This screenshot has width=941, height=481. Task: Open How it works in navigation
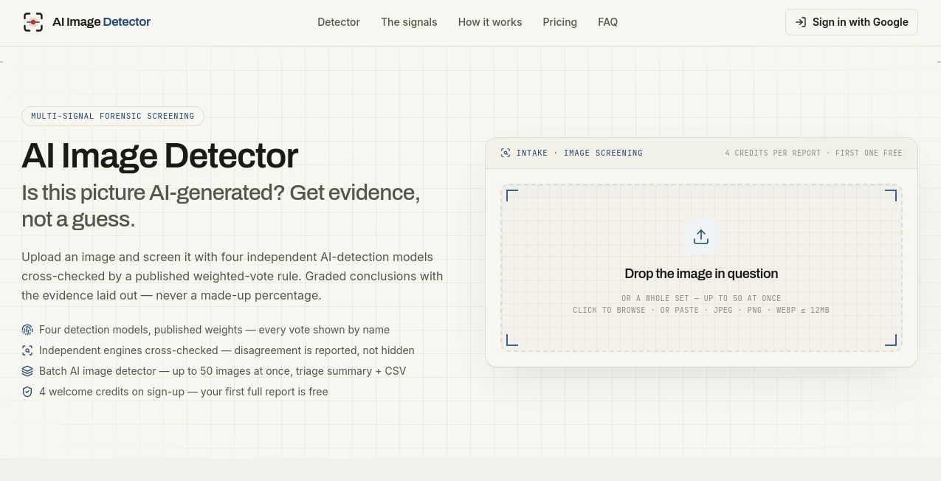coord(490,22)
